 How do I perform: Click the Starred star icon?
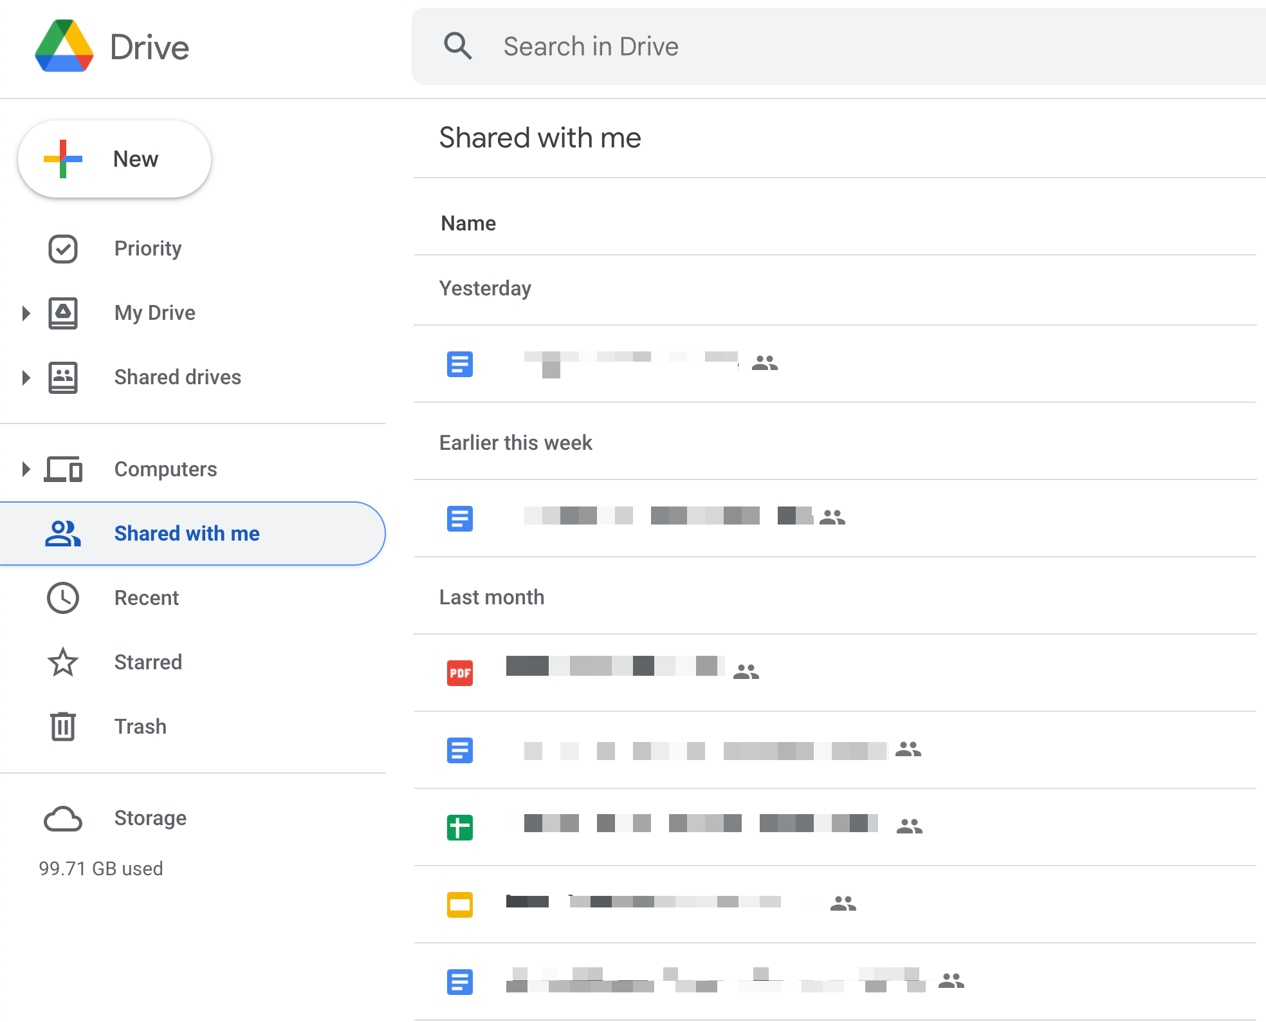pos(63,662)
